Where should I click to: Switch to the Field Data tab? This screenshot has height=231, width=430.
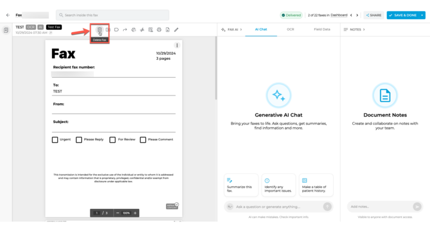pos(322,29)
